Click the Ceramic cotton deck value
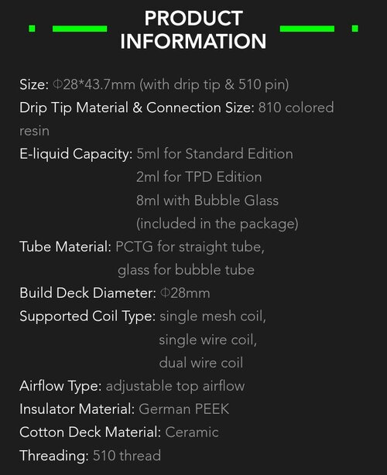Viewport: 387px width, 475px height. pos(192,432)
